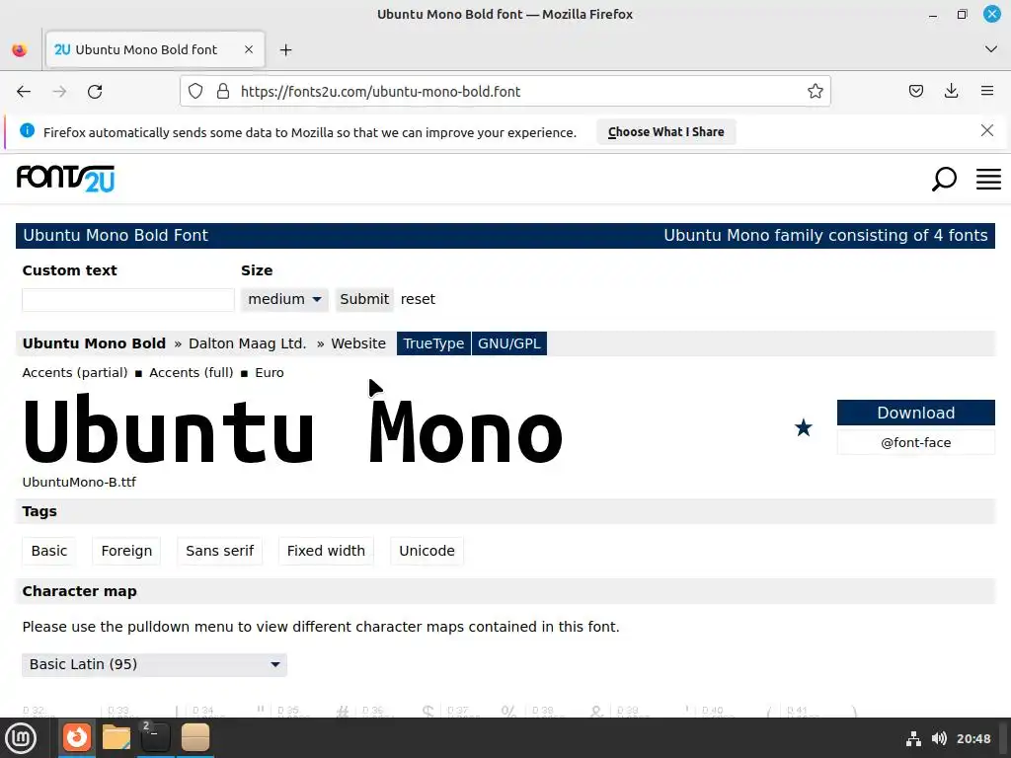This screenshot has width=1011, height=758.
Task: Click the Euro text
Action: tap(270, 372)
